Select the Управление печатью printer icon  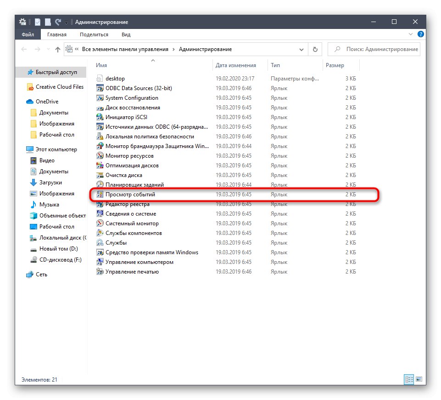[100, 272]
